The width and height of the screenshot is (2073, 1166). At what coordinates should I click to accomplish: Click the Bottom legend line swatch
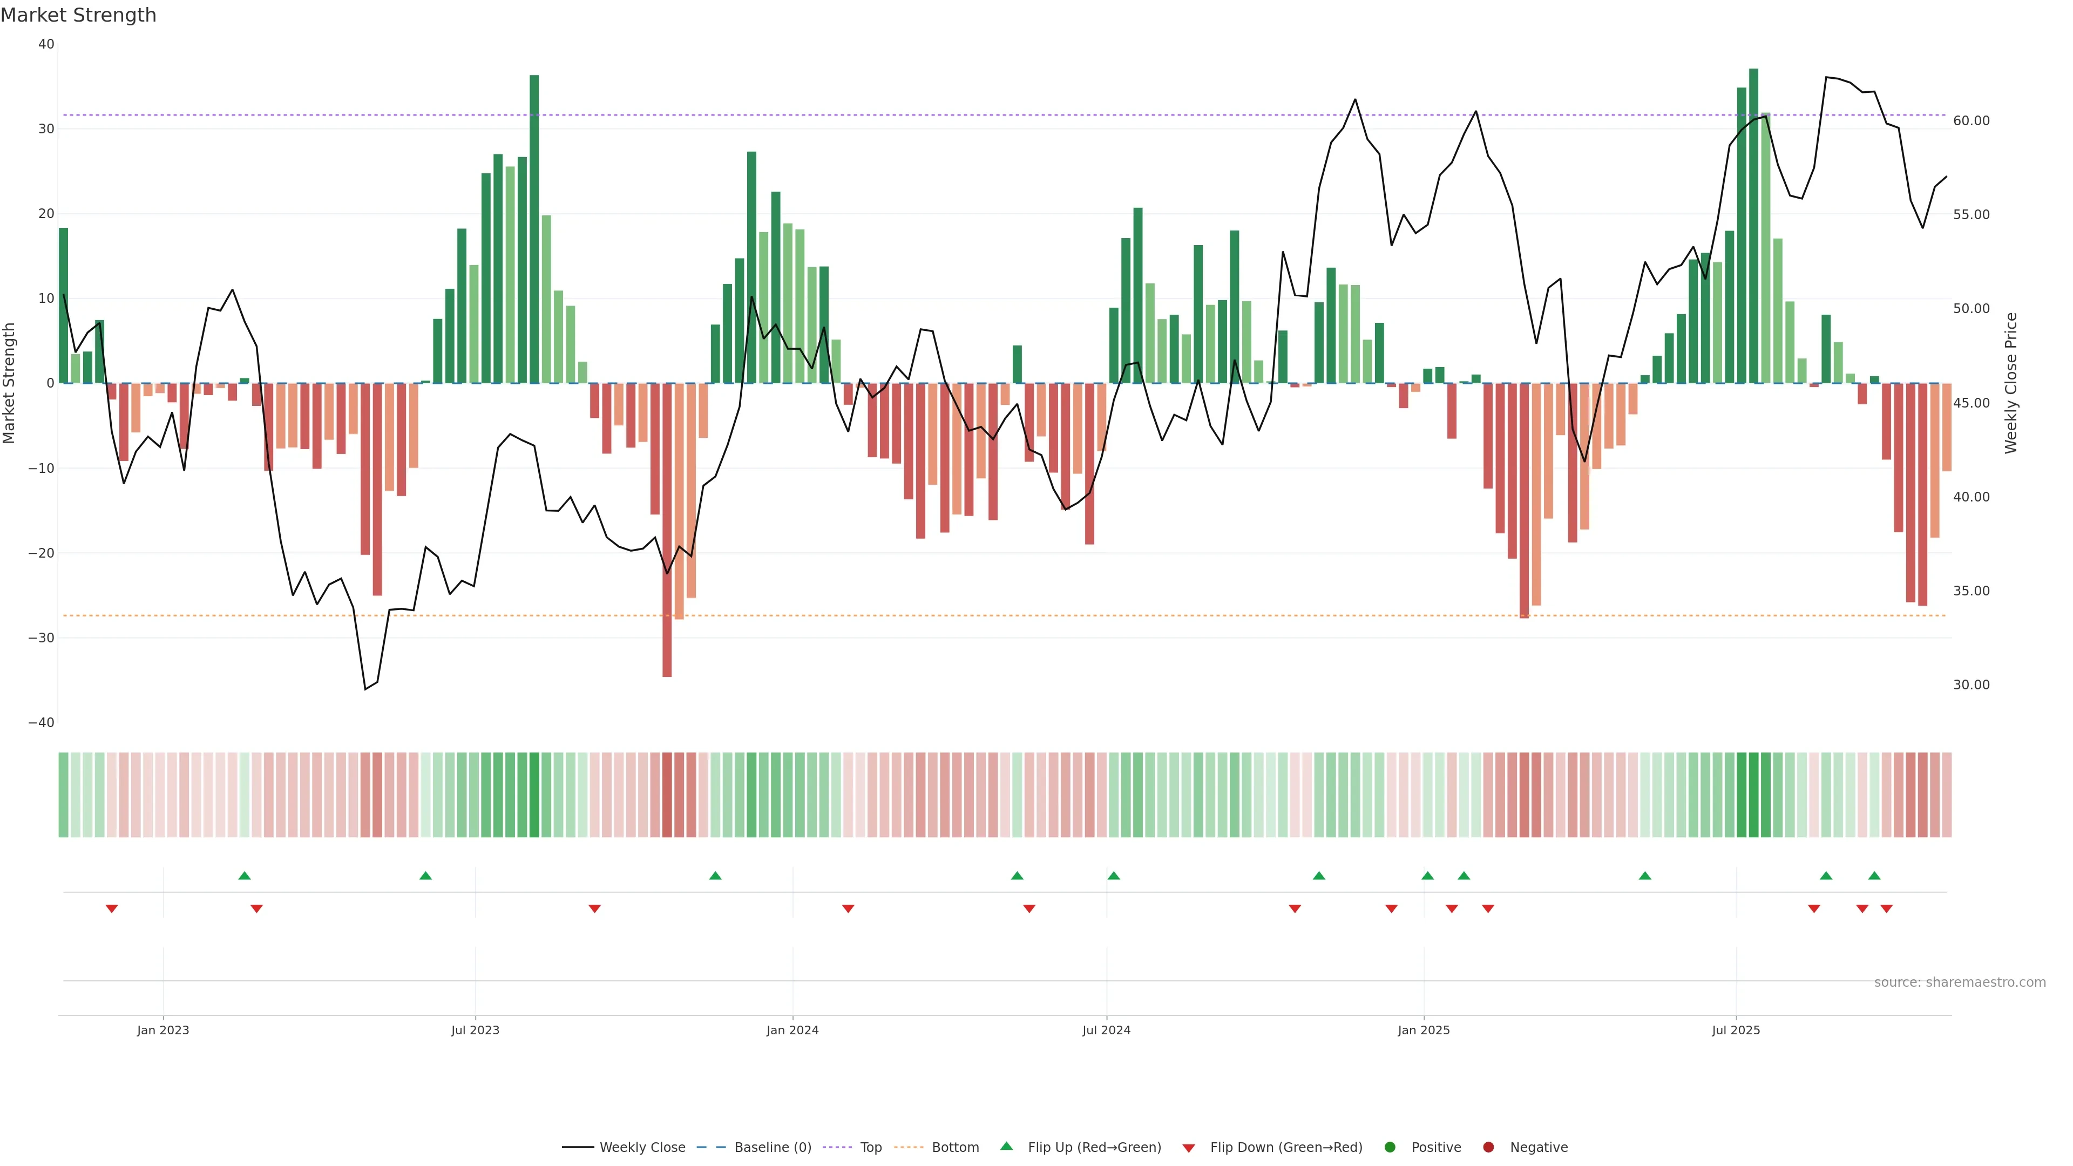click(x=909, y=1148)
